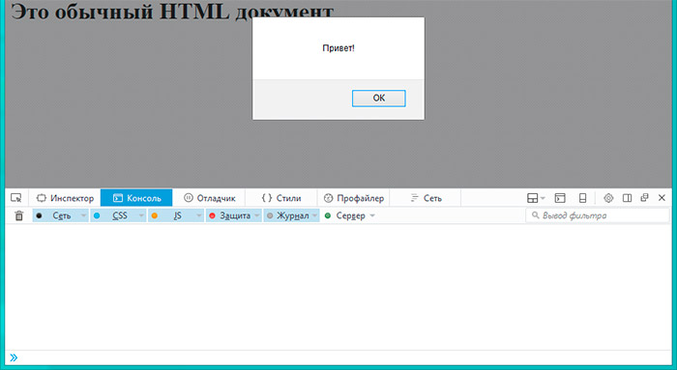Open the Отладчик tab

(209, 198)
